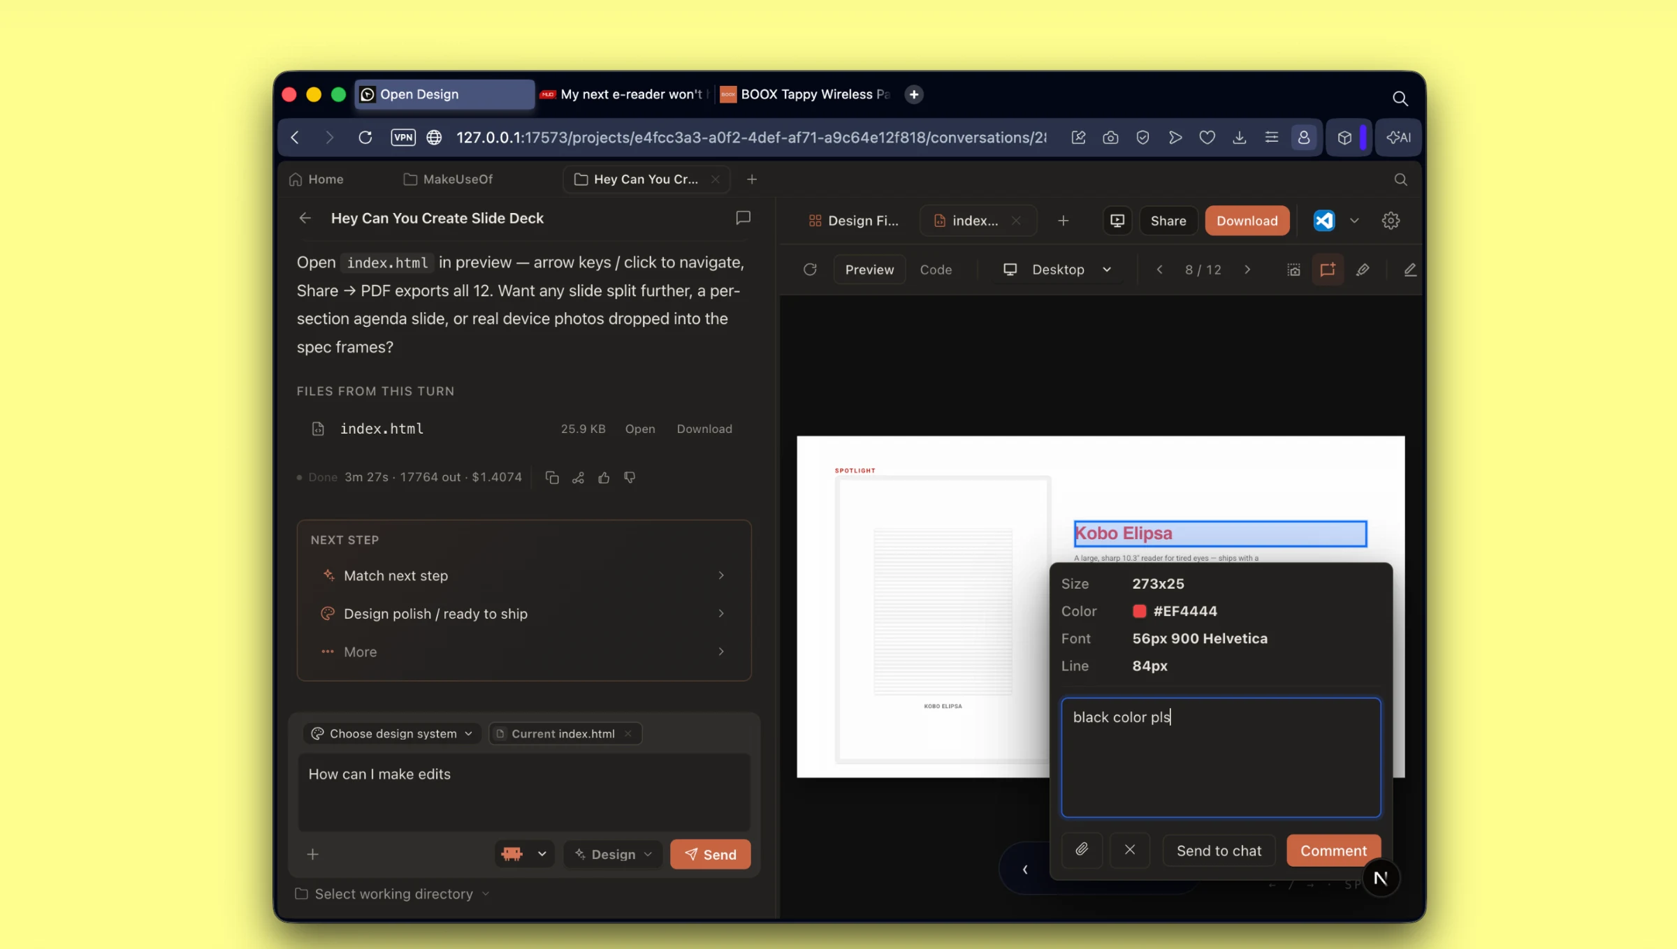Click the chat message input field
This screenshot has width=1677, height=949.
tap(524, 792)
